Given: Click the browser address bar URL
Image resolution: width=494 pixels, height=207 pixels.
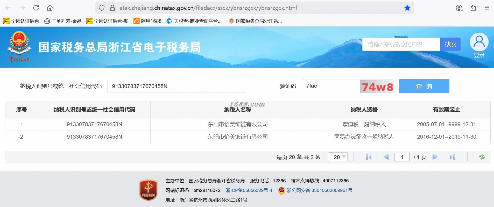Looking at the screenshot, I should click(x=208, y=8).
